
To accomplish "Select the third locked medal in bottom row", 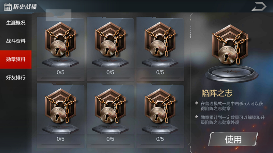I will (x=160, y=116).
